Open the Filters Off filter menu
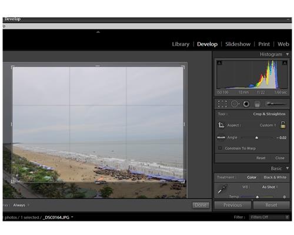This screenshot has height=235, width=294. [x=269, y=217]
